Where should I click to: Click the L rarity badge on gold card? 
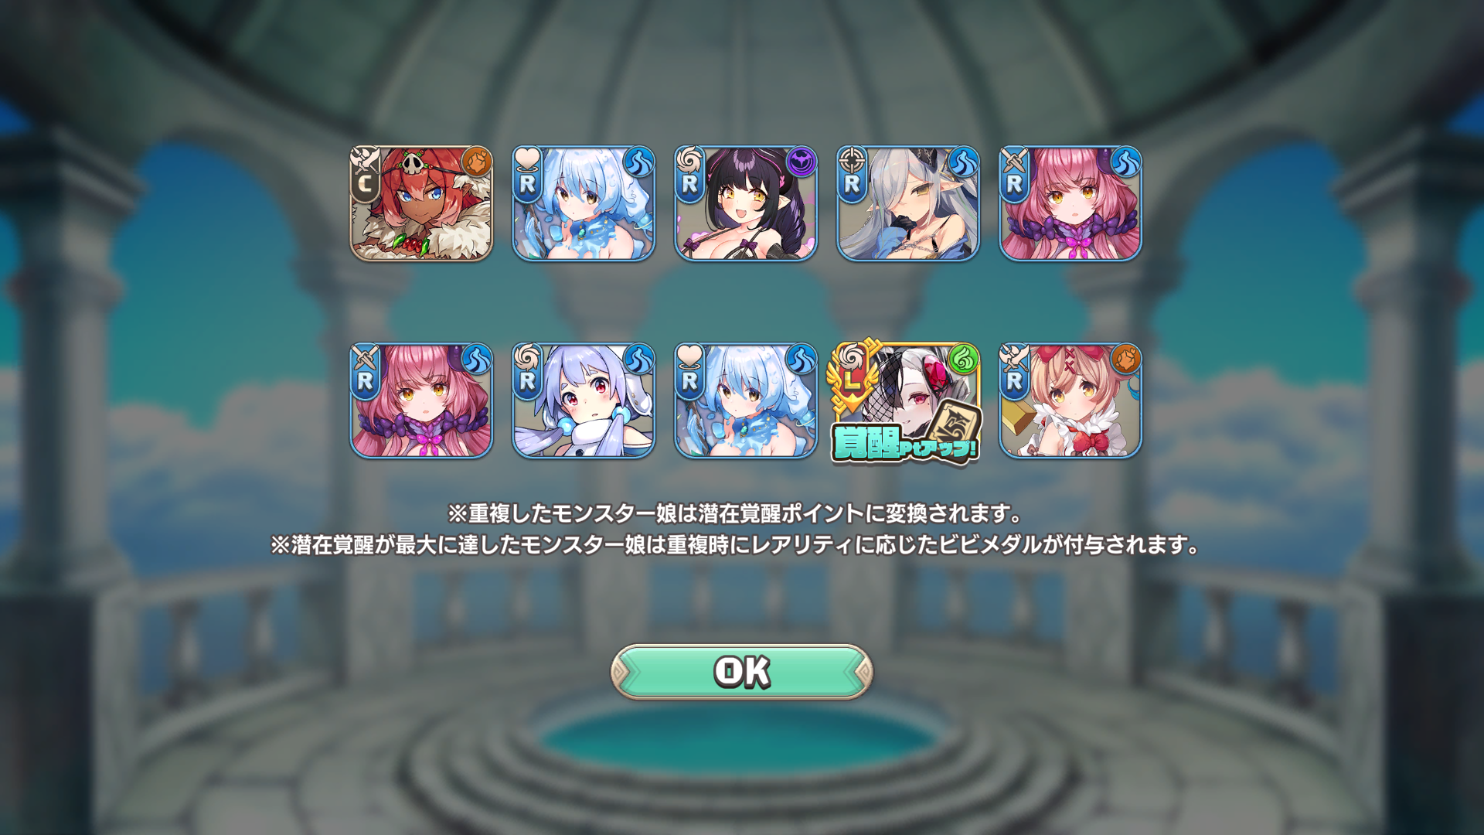(851, 380)
